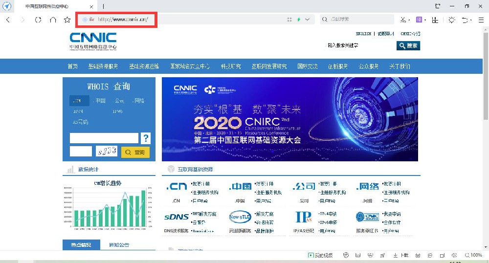This screenshot has height=263, width=489.
Task: Click the browser refresh button
Action: click(x=38, y=20)
